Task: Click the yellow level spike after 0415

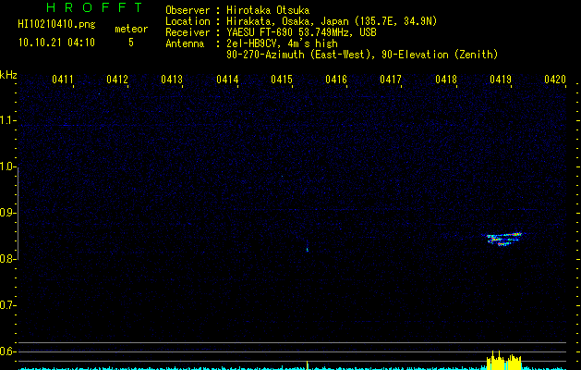Action: coord(308,364)
